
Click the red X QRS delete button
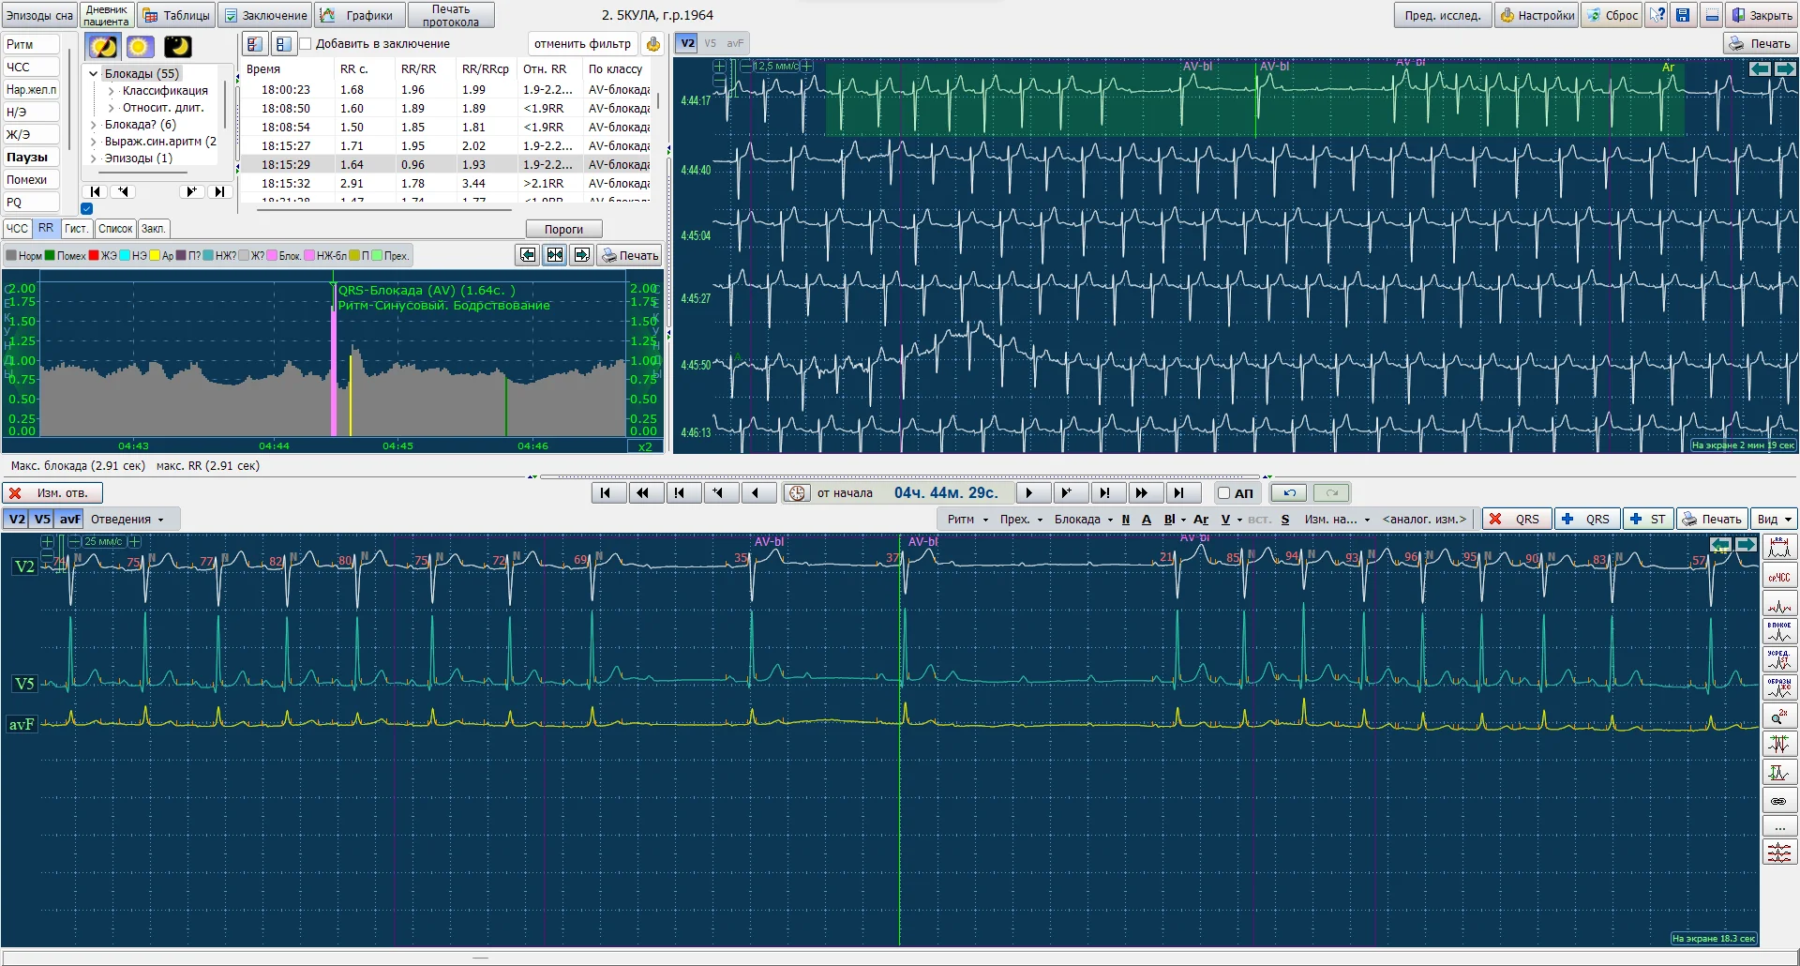[x=1516, y=520]
